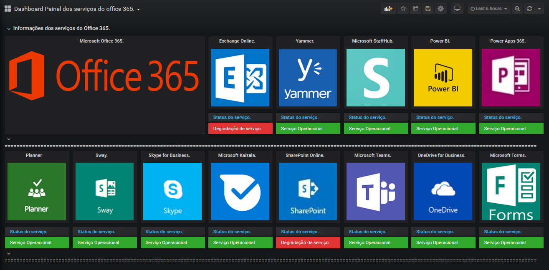The image size is (549, 270).
Task: Click the Skype for Business. panel title
Action: point(170,155)
